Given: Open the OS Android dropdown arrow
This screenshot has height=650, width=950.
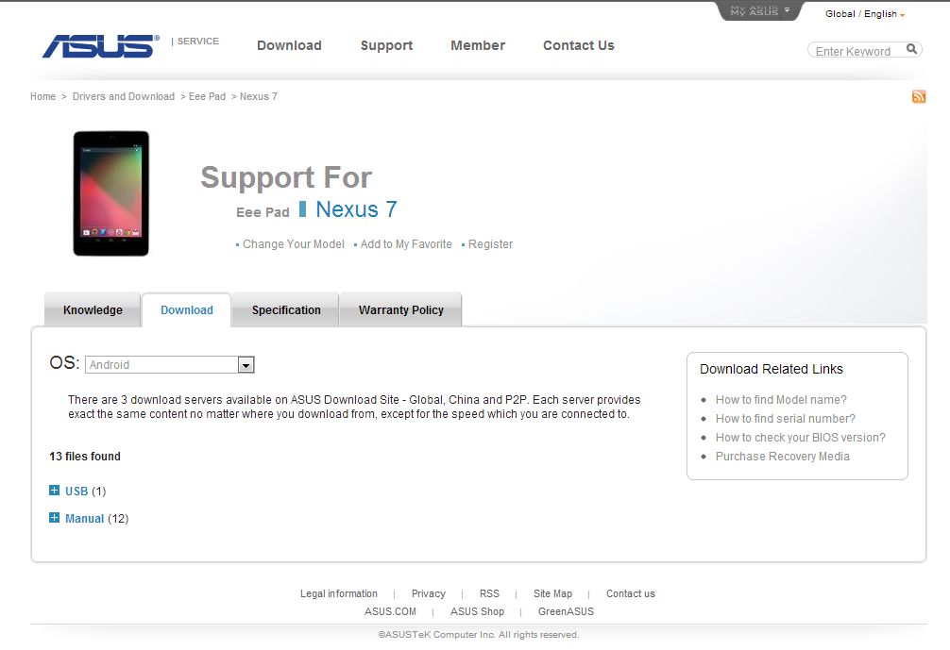Looking at the screenshot, I should pos(246,365).
